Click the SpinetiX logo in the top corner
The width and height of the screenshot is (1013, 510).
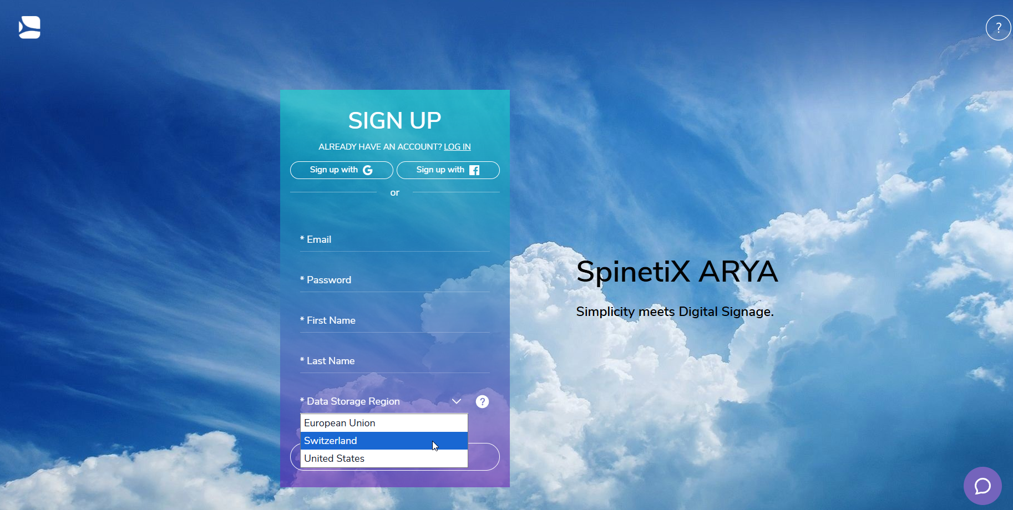(x=29, y=27)
